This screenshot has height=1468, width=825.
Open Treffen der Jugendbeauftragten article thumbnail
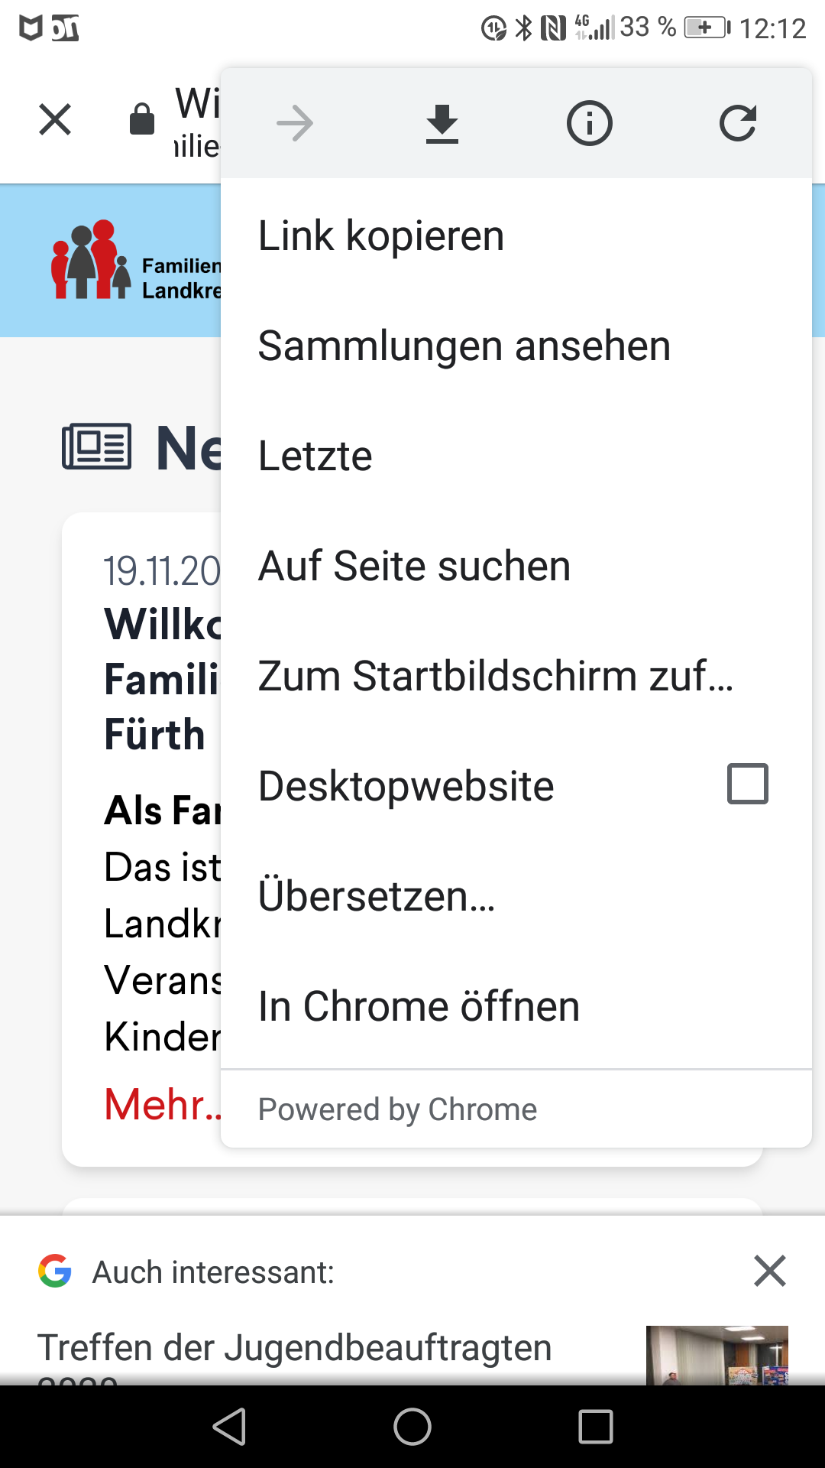point(717,1356)
